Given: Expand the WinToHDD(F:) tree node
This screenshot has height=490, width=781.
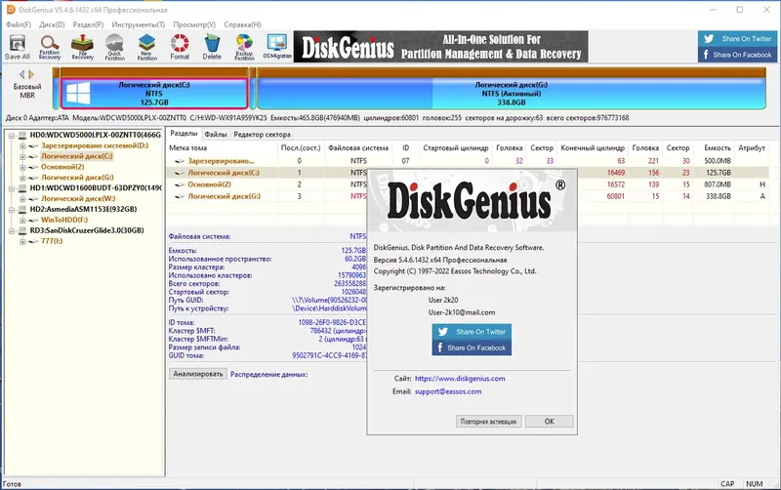Looking at the screenshot, I should 22,220.
